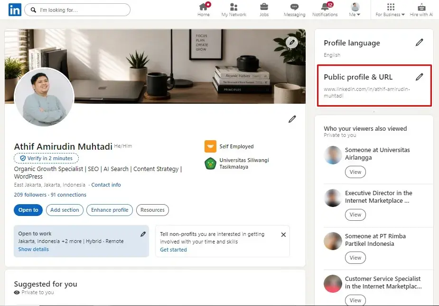Viewport: 439px width, 306px height.
Task: Open the 91 connections link
Action: coord(69,195)
